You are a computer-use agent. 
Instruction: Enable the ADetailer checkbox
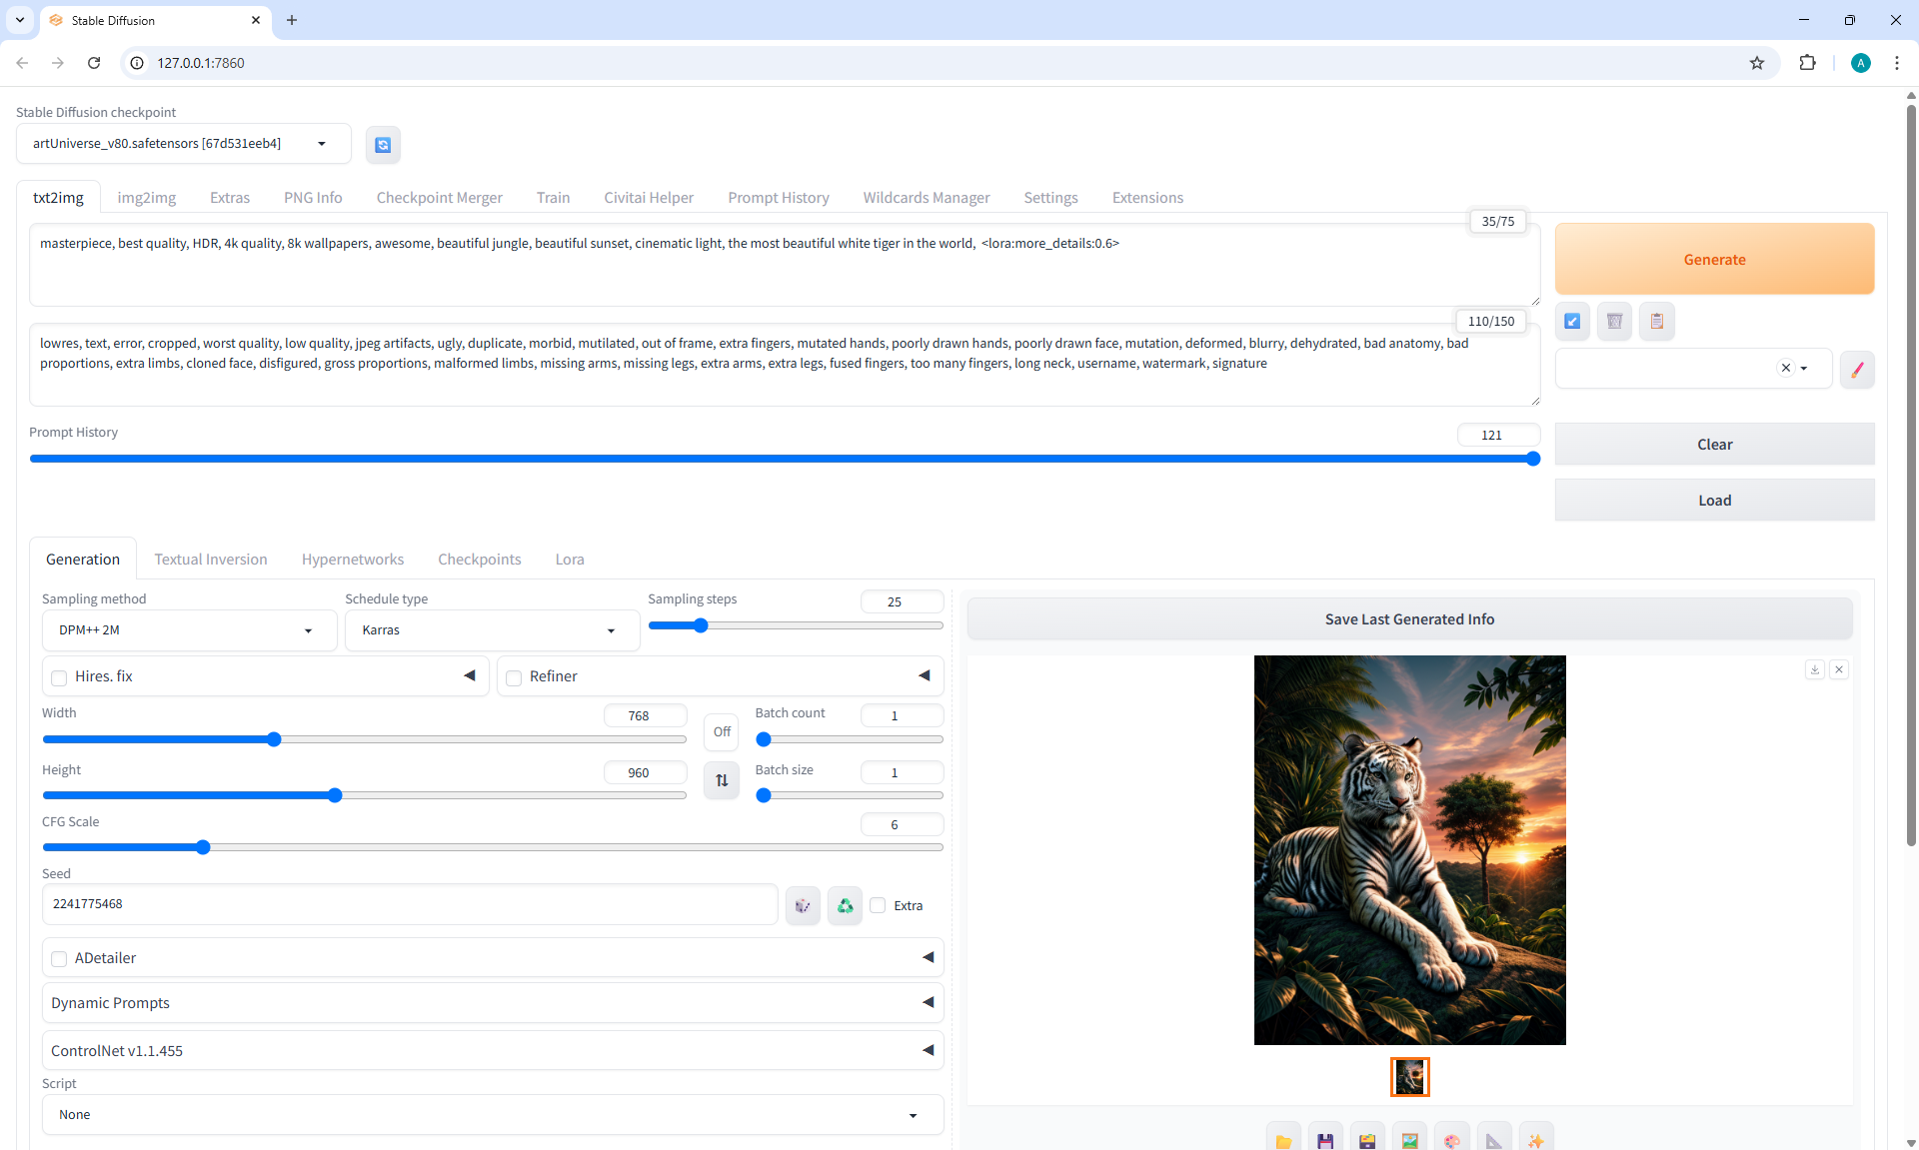point(60,959)
